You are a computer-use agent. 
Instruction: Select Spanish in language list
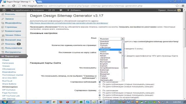pyautogui.click(x=110, y=44)
